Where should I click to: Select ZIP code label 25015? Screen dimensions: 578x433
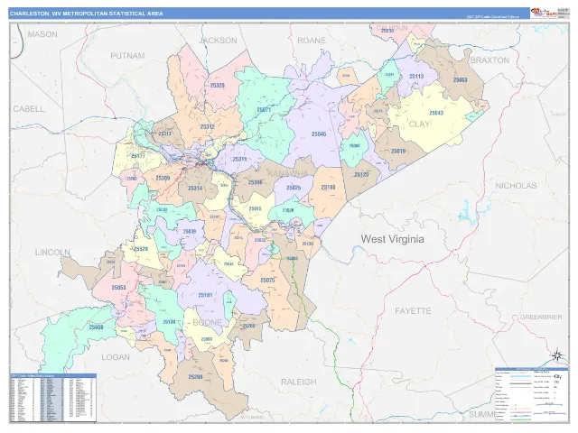click(255, 208)
